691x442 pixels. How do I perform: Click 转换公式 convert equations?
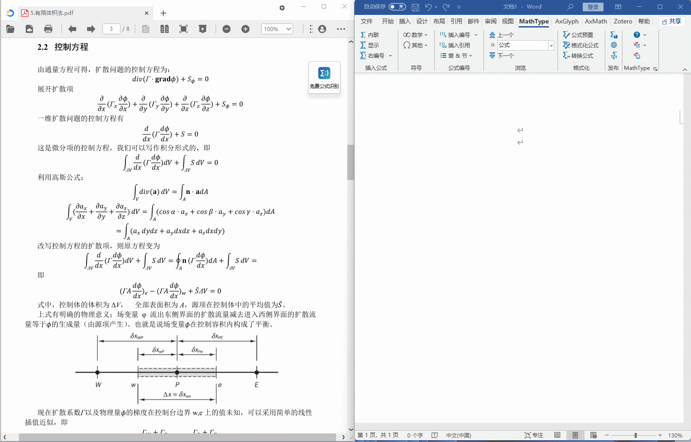(578, 55)
